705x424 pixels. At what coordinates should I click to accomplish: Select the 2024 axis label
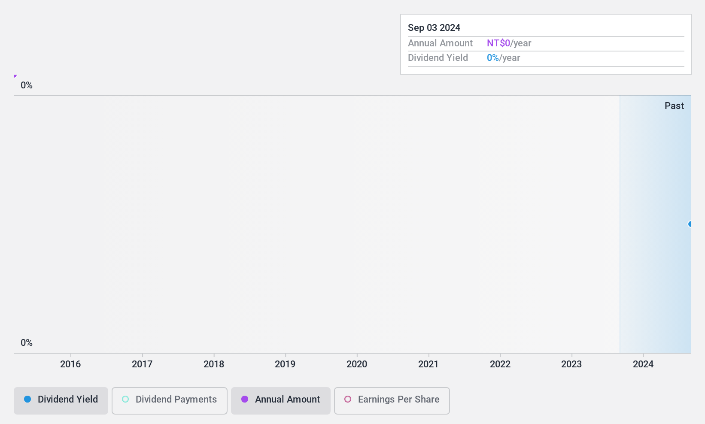[x=643, y=364]
